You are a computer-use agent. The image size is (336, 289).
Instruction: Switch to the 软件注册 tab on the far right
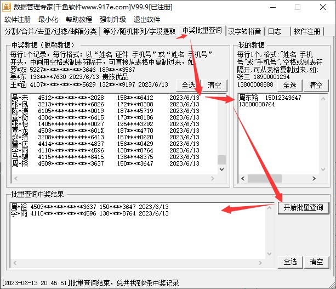pyautogui.click(x=307, y=31)
